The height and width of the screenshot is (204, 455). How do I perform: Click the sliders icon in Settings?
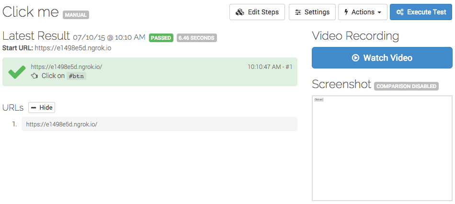pos(298,12)
